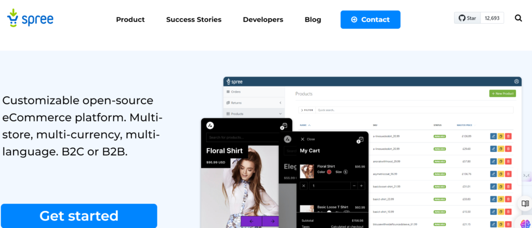Open the Product menu item
This screenshot has width=532, height=228.
click(130, 20)
